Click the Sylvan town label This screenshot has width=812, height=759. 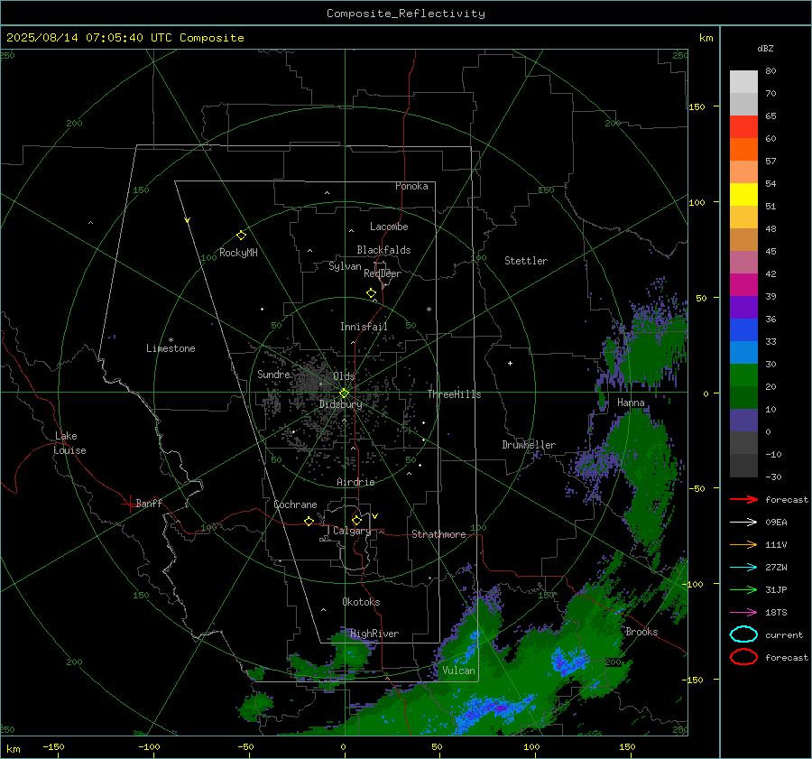point(345,267)
